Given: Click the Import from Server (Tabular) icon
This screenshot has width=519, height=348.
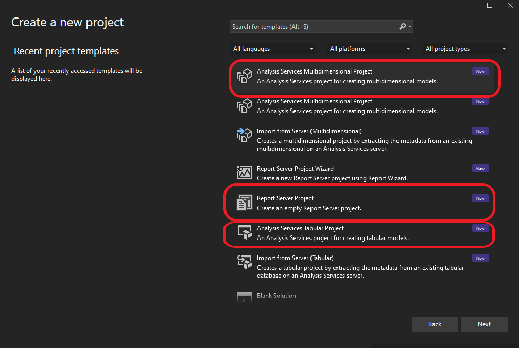Looking at the screenshot, I should [244, 262].
